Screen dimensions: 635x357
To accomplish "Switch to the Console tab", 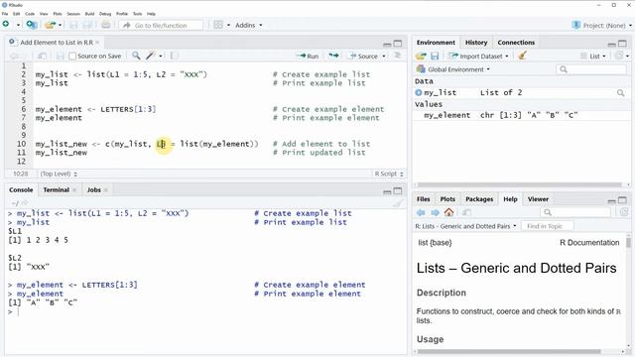I will (x=21, y=189).
